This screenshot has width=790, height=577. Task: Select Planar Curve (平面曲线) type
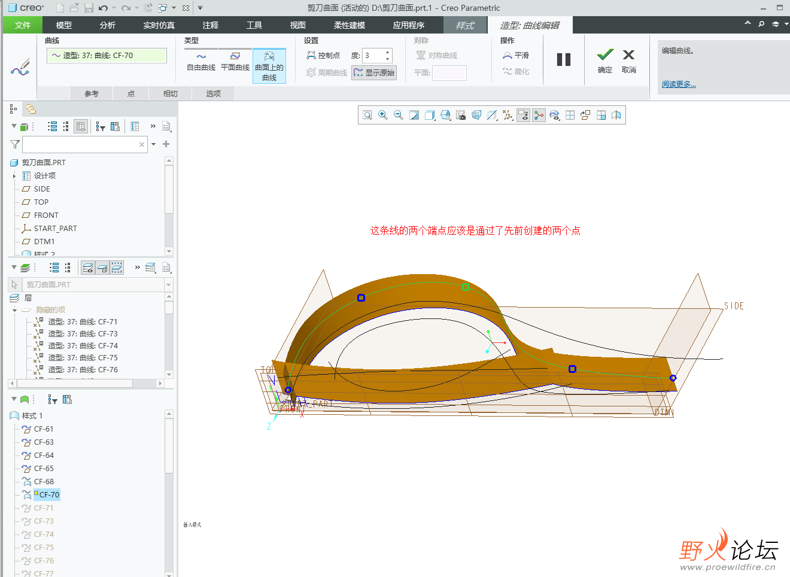pos(235,60)
